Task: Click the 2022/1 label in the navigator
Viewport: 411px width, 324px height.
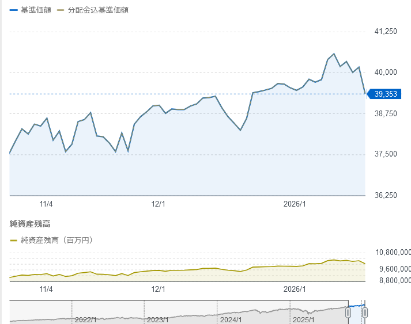Action: (86, 319)
